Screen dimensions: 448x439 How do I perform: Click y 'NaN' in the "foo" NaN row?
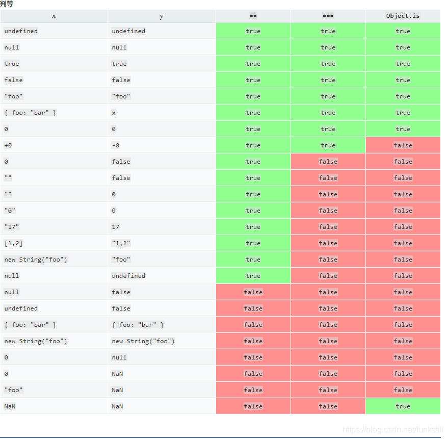coord(117,390)
